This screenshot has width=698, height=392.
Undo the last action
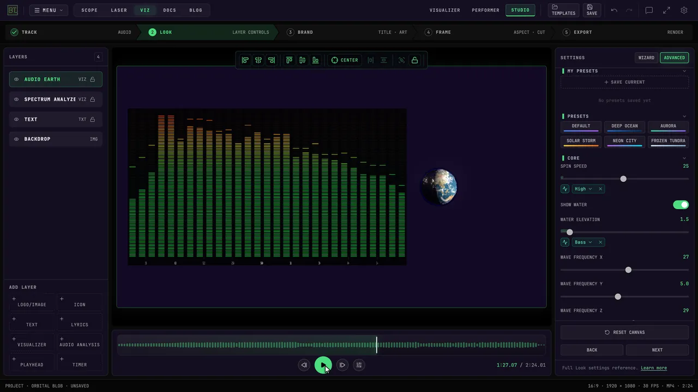pyautogui.click(x=614, y=10)
